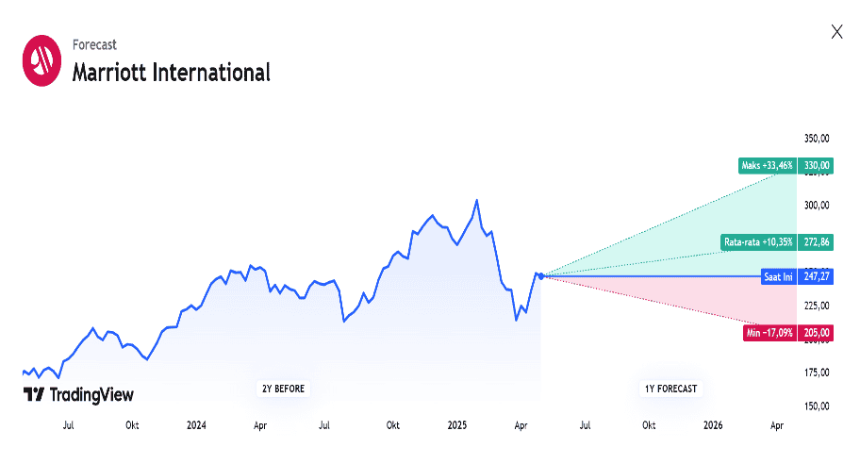Click the Maks +33,46% forecast tag

point(768,166)
